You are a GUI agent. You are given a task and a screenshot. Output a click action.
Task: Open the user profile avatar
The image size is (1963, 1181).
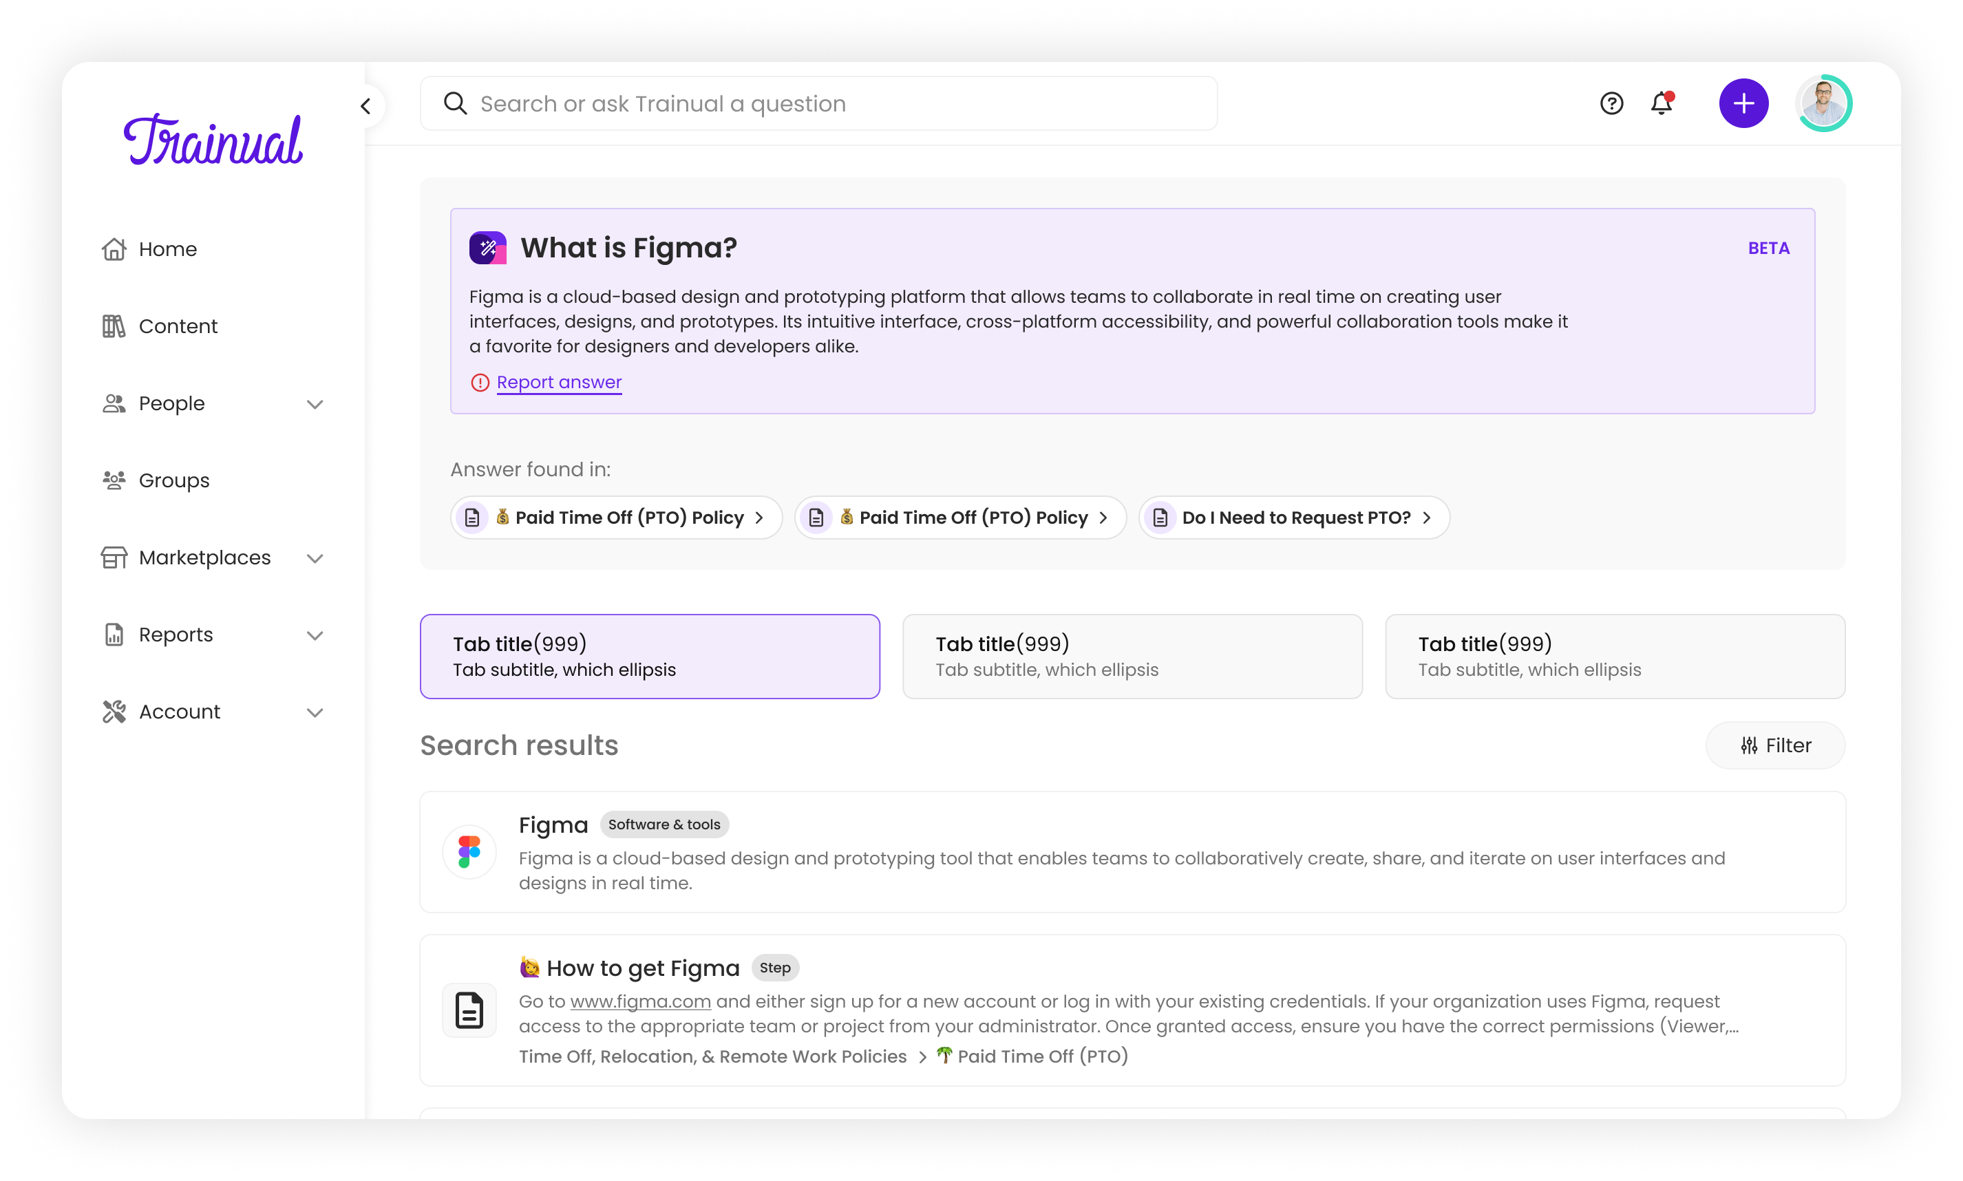(x=1824, y=103)
